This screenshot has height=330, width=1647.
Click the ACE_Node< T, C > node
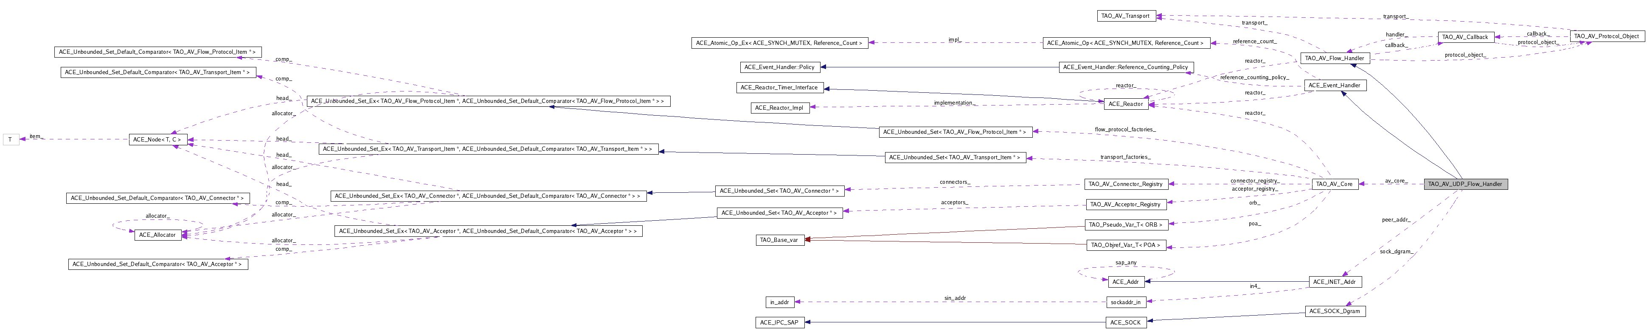pyautogui.click(x=158, y=139)
